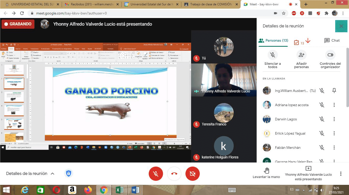The image size is (349, 195).
Task: Open Word from the taskbar
Action: [x=135, y=190]
